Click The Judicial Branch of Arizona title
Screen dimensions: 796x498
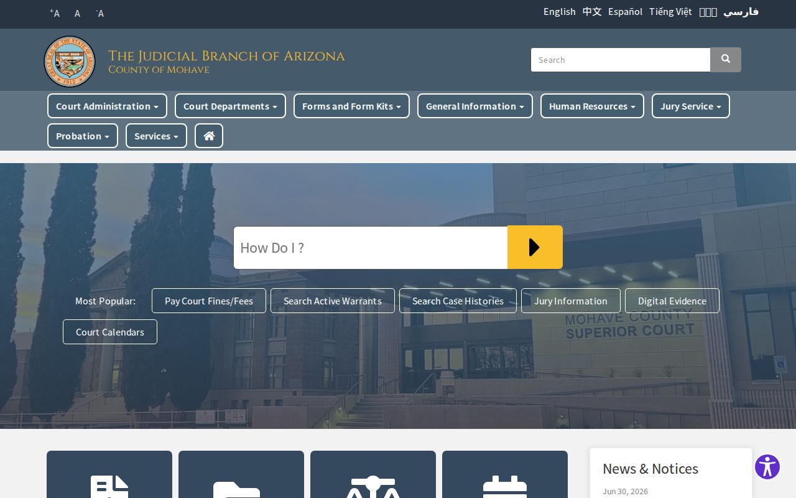(x=226, y=56)
